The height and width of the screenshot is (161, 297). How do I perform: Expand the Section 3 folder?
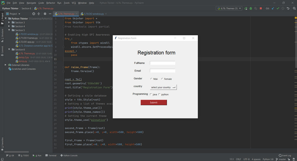[x=9, y=22]
